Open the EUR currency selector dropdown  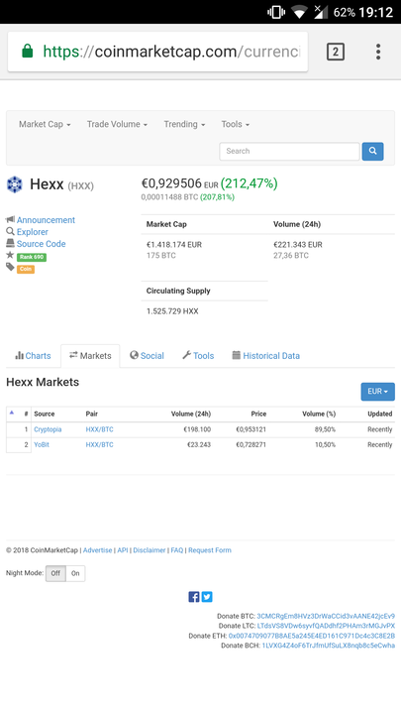[378, 392]
